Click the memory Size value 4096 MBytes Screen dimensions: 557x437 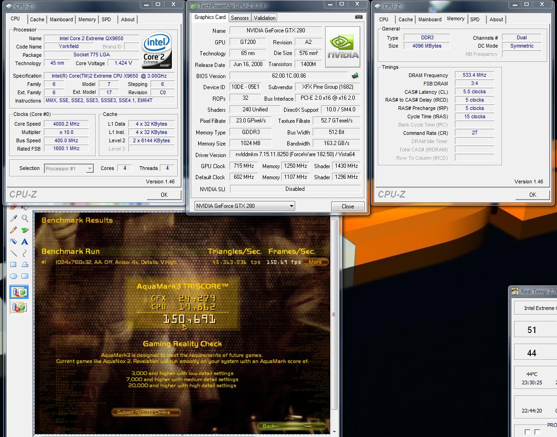[427, 46]
